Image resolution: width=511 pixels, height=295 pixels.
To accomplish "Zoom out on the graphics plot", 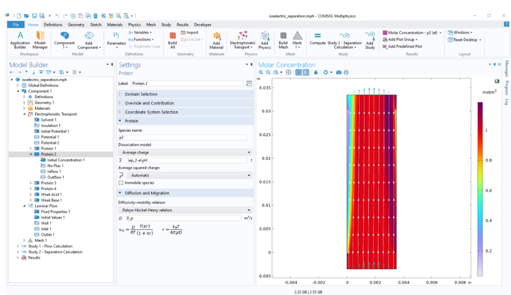I will 268,72.
